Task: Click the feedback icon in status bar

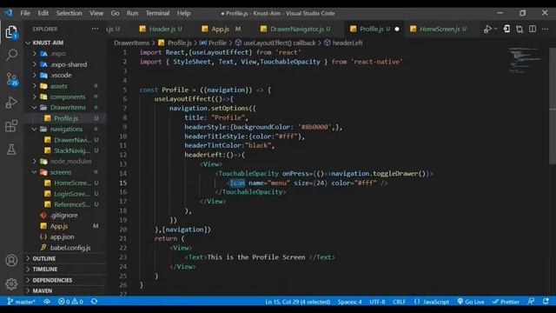Action: 531,302
